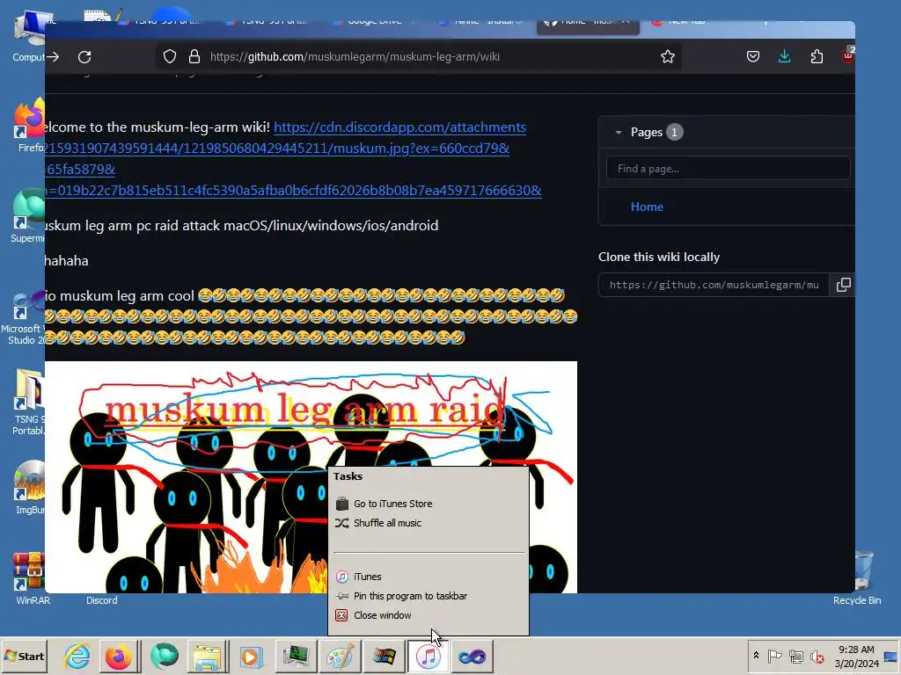Show hidden tray icons arrow
Screen dimensions: 901x675
coord(756,656)
